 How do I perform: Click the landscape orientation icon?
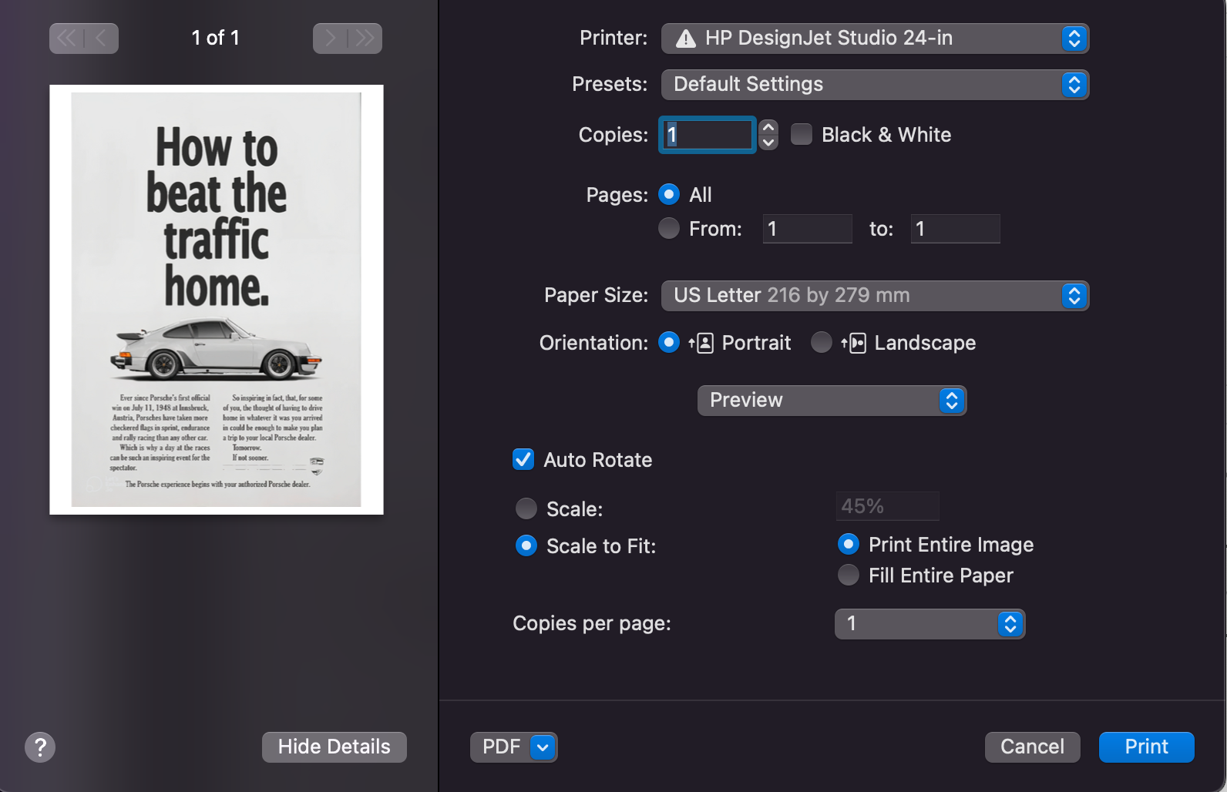click(854, 343)
